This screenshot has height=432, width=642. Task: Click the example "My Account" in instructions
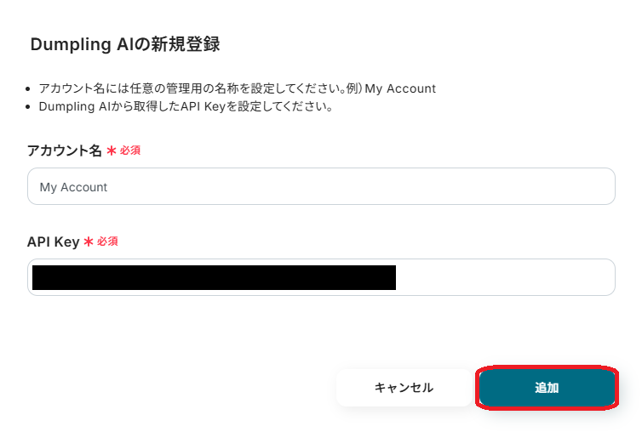(x=400, y=88)
